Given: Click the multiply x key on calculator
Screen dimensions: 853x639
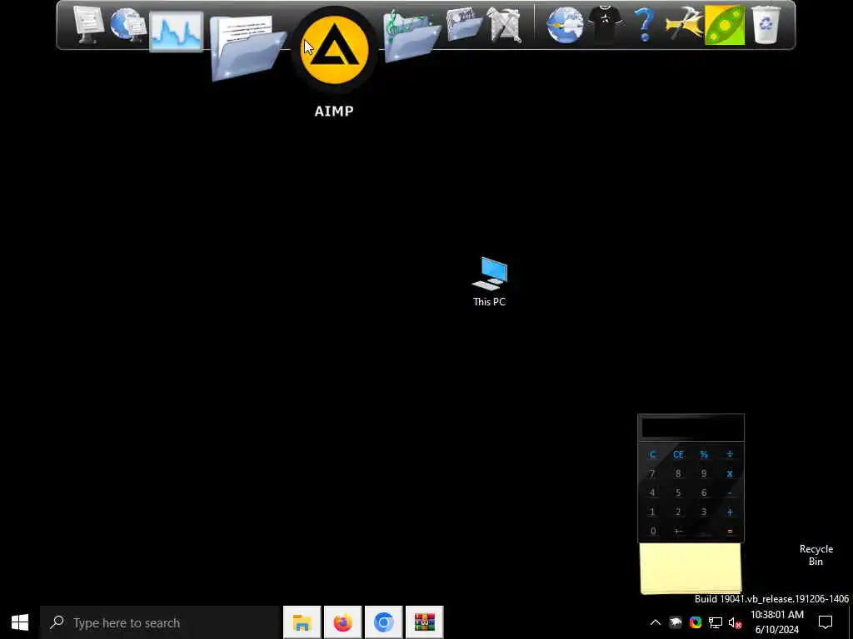Looking at the screenshot, I should [x=730, y=473].
